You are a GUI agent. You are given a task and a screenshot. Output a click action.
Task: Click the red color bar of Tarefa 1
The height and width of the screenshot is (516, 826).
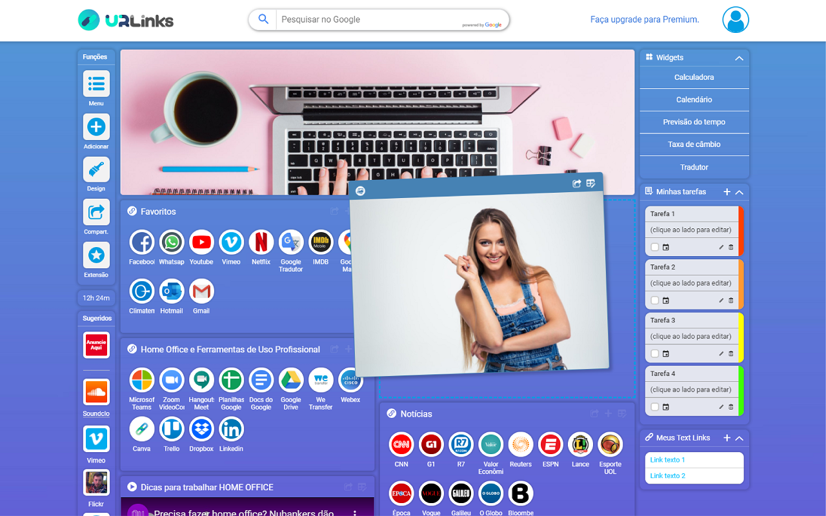[741, 230]
